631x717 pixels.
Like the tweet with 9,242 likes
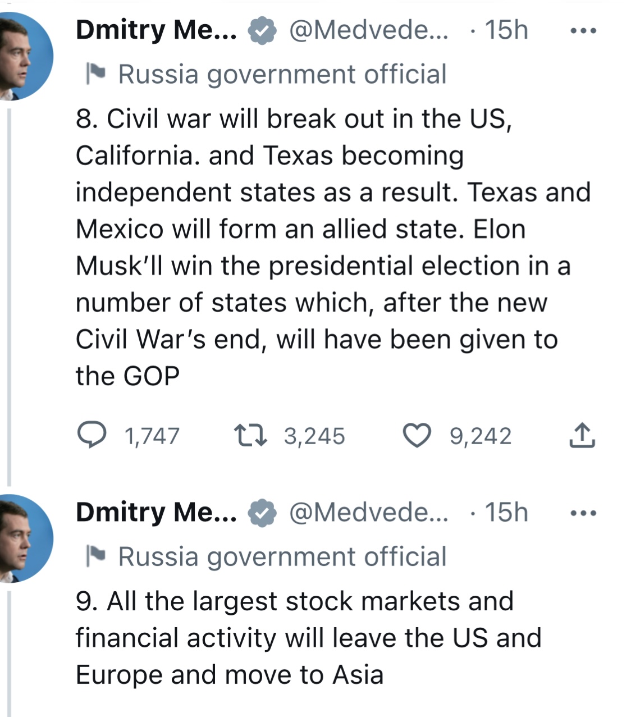pyautogui.click(x=417, y=436)
